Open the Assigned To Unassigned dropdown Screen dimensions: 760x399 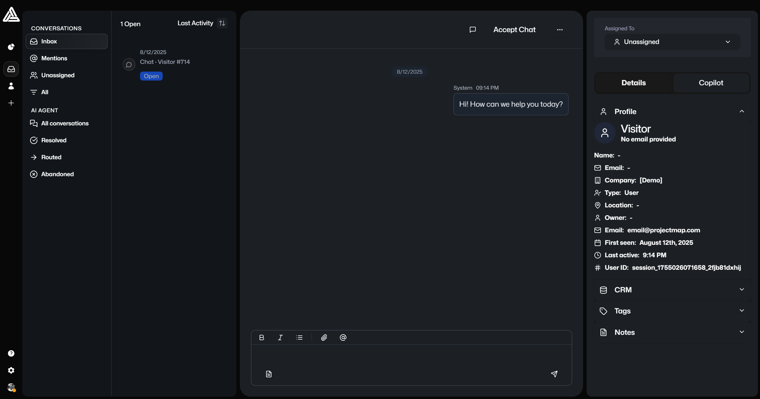(x=672, y=42)
